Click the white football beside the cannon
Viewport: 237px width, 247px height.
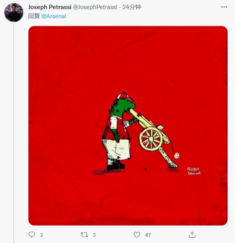click(177, 156)
